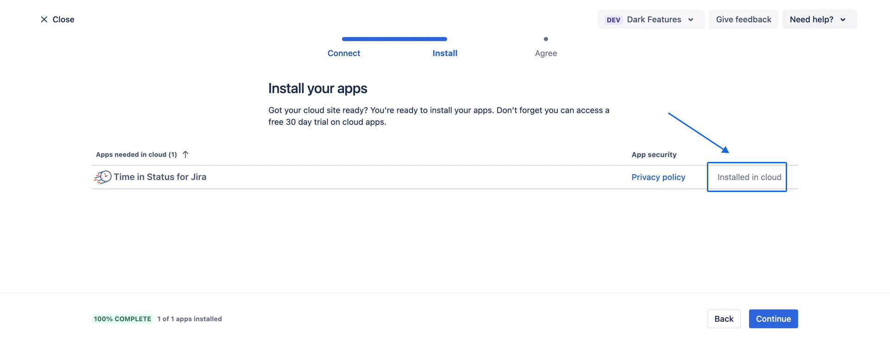
Task: Click the Installed in cloud status
Action: click(749, 177)
